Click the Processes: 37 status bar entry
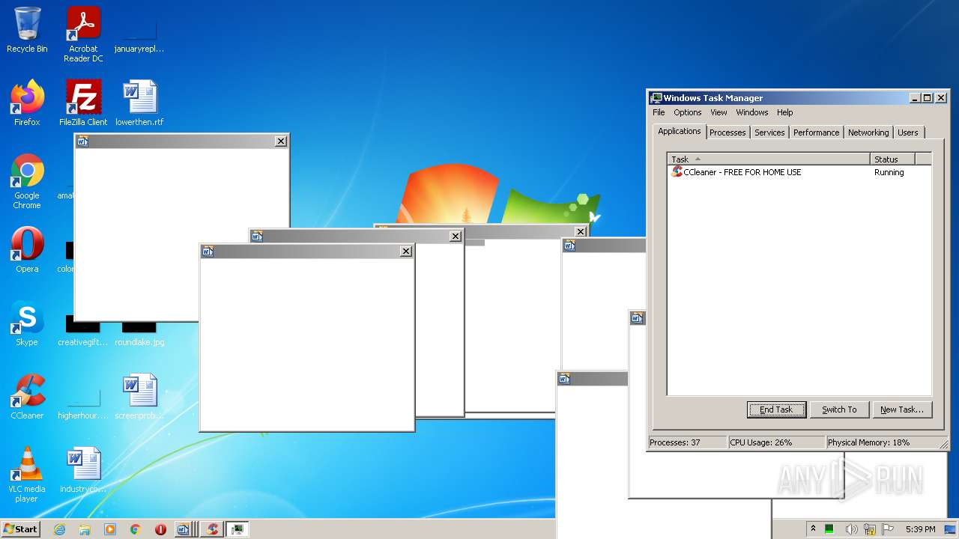959x539 pixels. pos(687,442)
